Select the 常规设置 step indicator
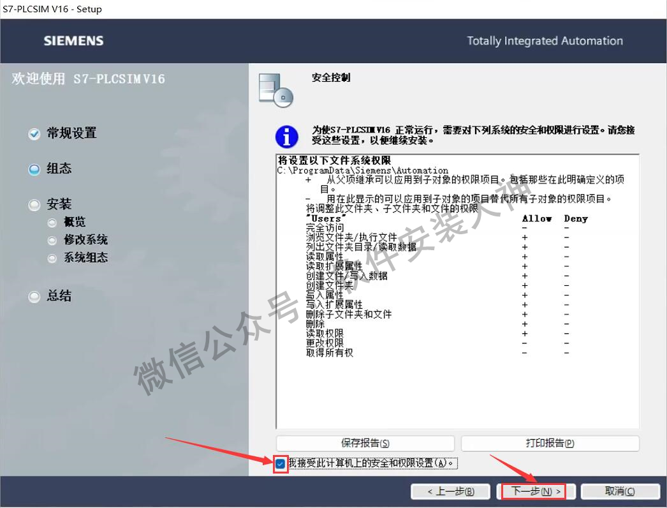The width and height of the screenshot is (667, 508). pos(34,134)
